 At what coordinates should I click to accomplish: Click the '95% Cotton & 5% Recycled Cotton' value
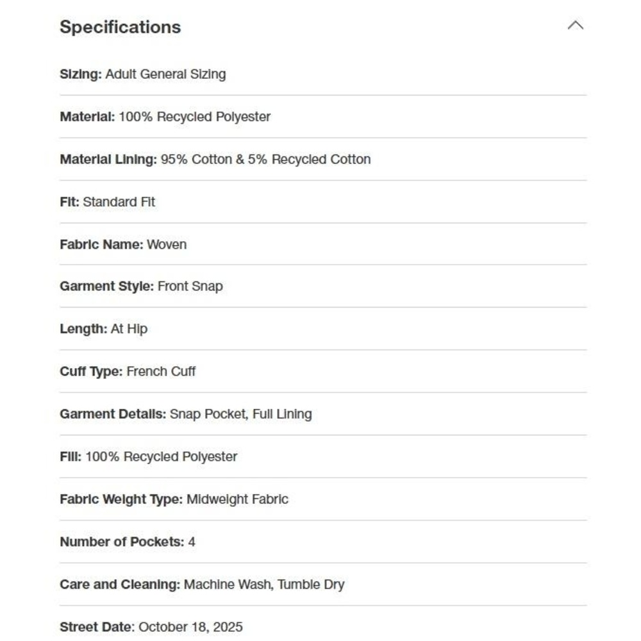click(266, 160)
